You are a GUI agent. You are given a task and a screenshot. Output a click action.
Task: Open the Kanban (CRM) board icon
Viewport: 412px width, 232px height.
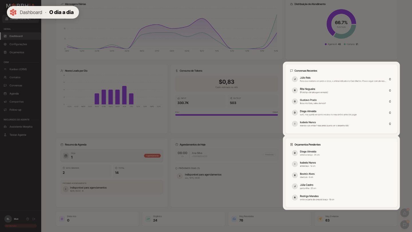click(x=5, y=69)
